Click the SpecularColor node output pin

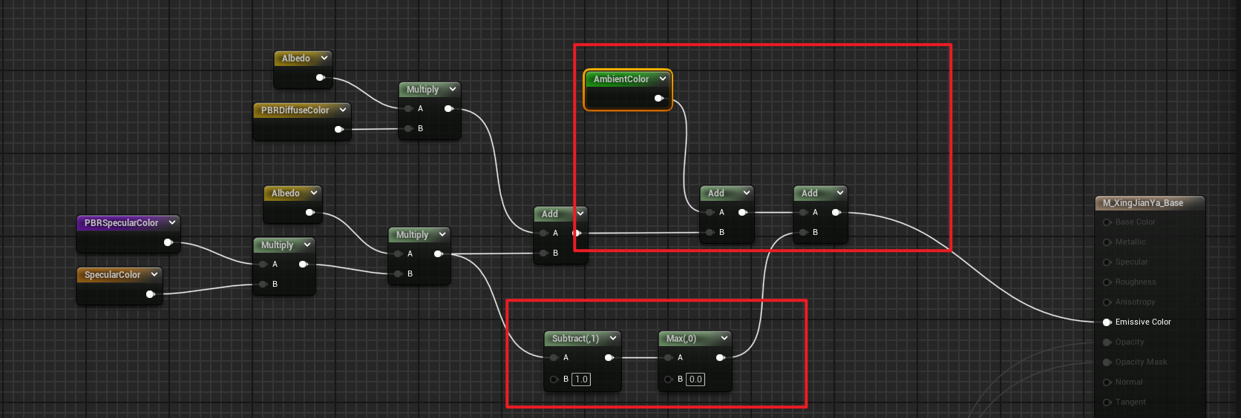click(x=150, y=294)
